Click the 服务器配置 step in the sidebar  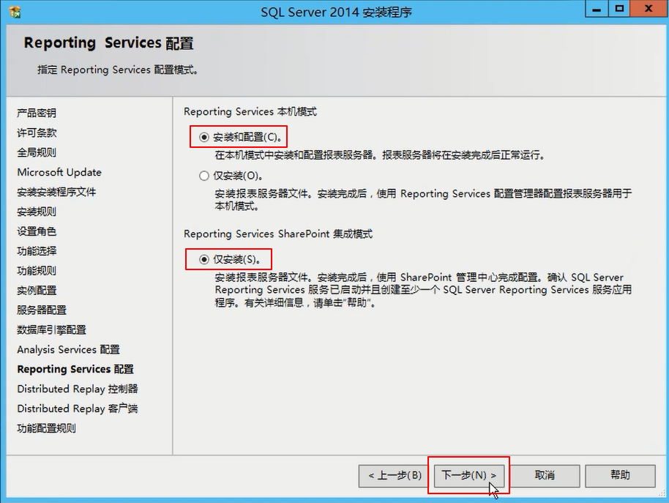tap(42, 310)
